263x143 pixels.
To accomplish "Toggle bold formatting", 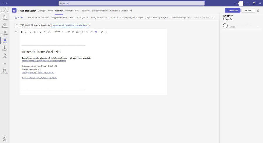I will pyautogui.click(x=22, y=32).
